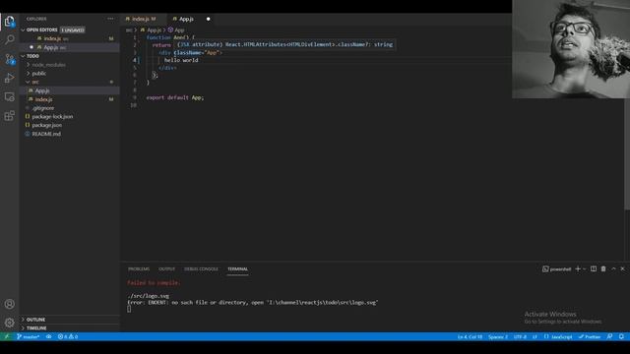
Task: Click the unsaved dot on App.js tab
Action: tap(208, 19)
